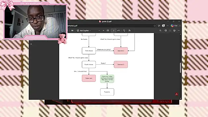Viewport: 208px width, 117px height.
Task: Click the save as icon in PDF toolbar
Action: coord(175,31)
